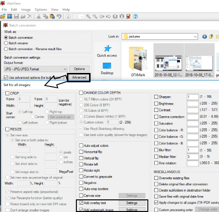Go to previous image with left arrow
219x212 pixels.
[102, 17]
